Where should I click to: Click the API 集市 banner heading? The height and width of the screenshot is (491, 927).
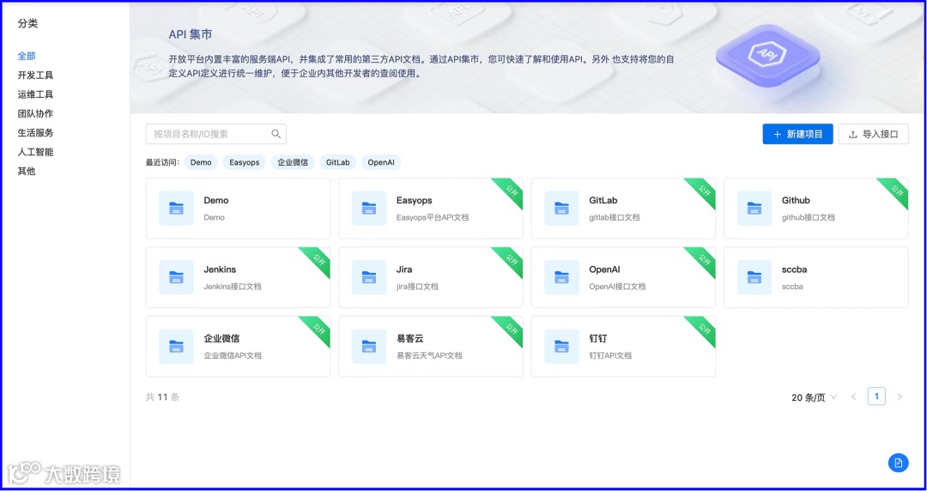pos(191,35)
